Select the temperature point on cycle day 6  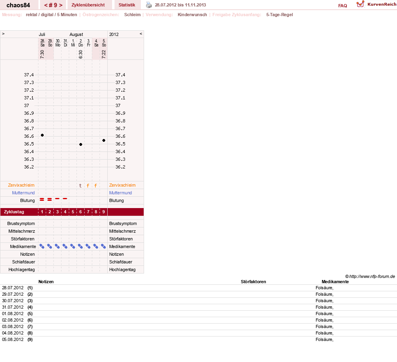coord(81,144)
